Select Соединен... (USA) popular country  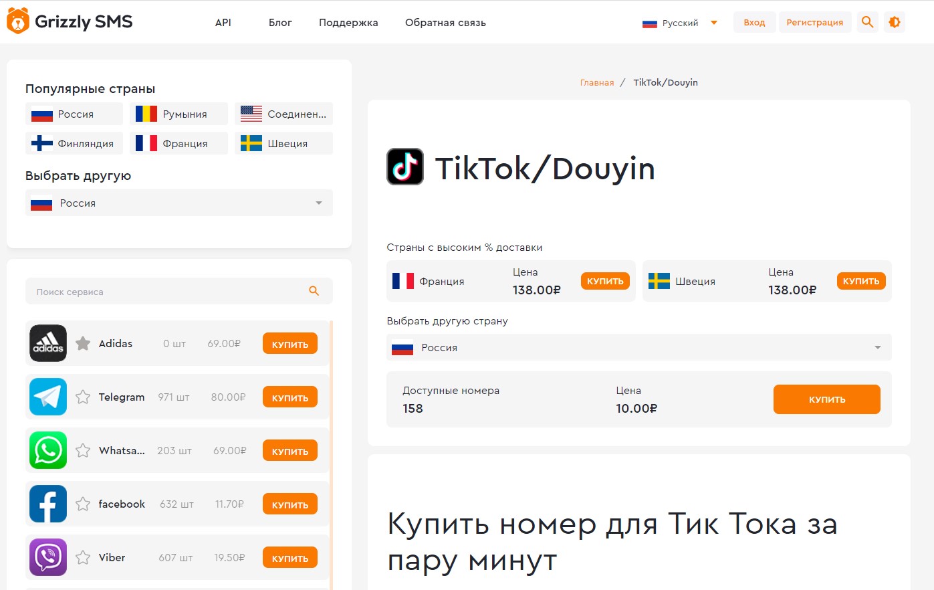(283, 114)
